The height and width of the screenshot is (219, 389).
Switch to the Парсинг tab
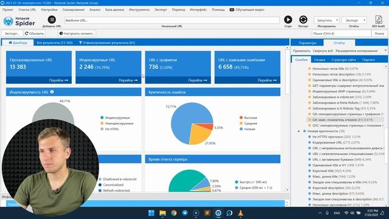(368, 60)
